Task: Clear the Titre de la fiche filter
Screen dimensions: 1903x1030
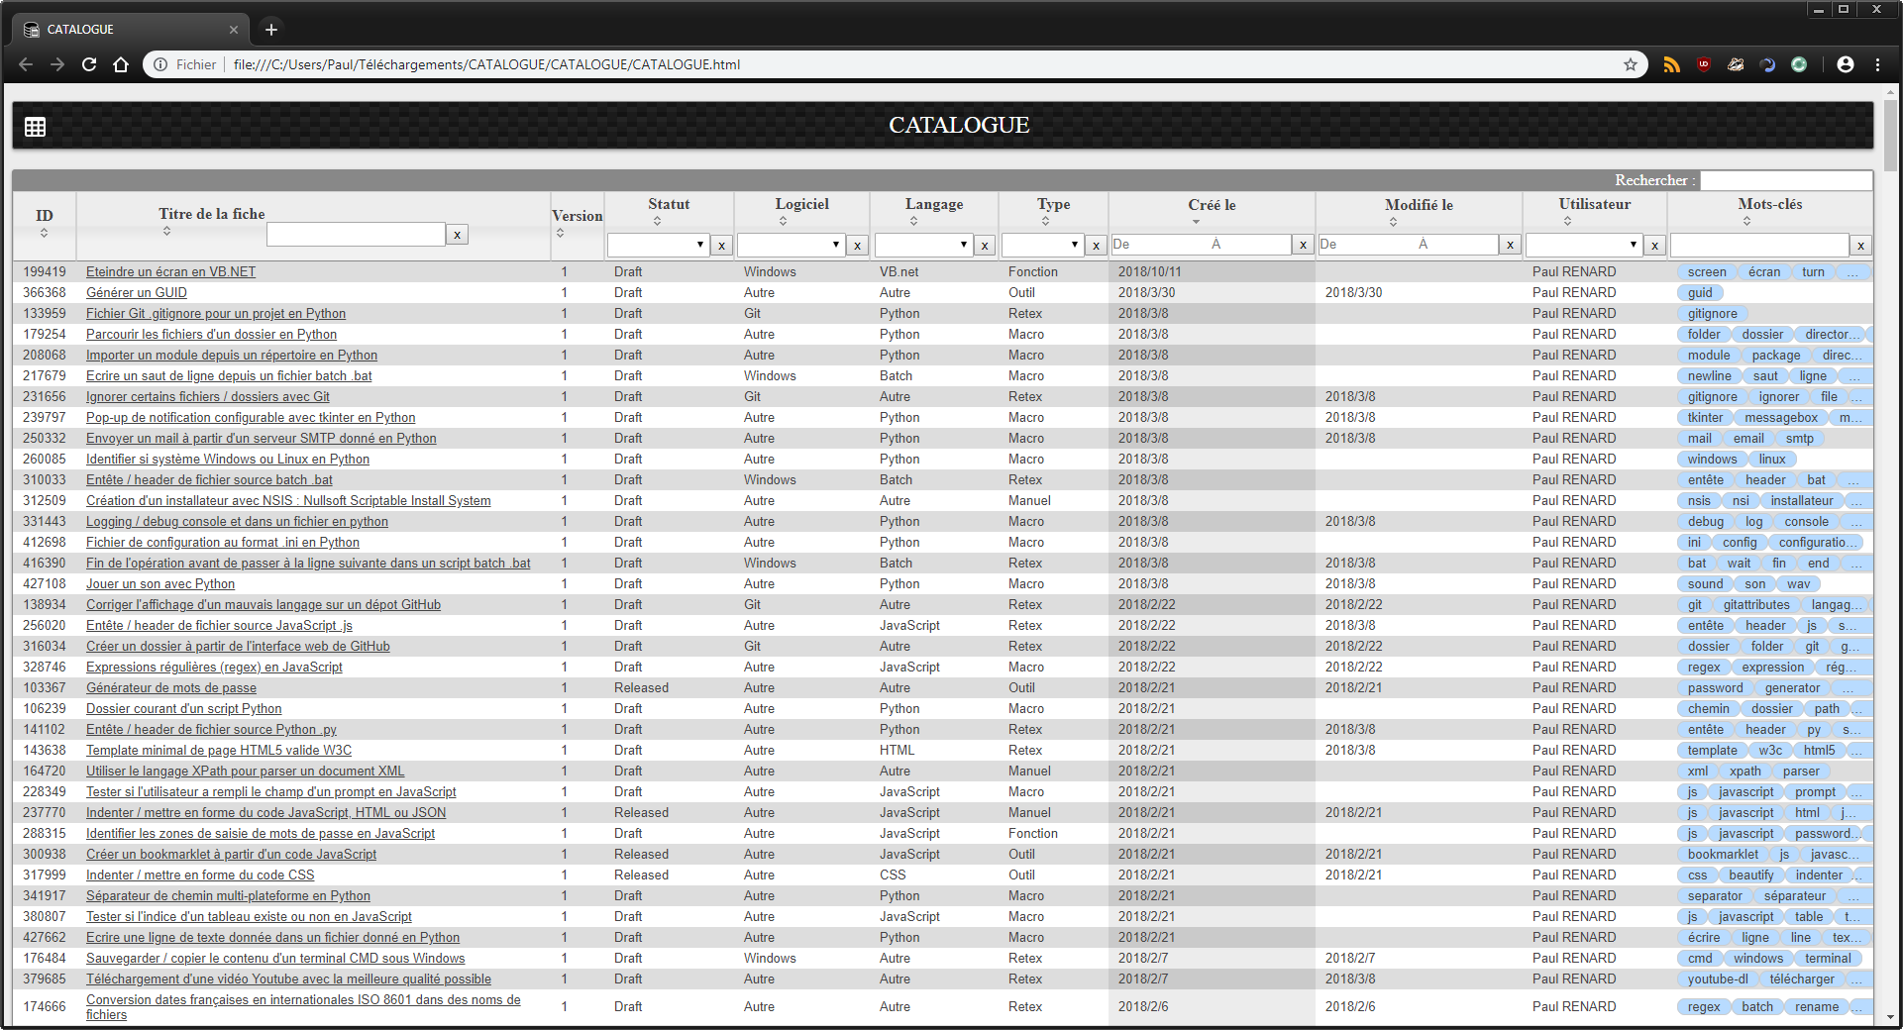Action: pyautogui.click(x=457, y=235)
